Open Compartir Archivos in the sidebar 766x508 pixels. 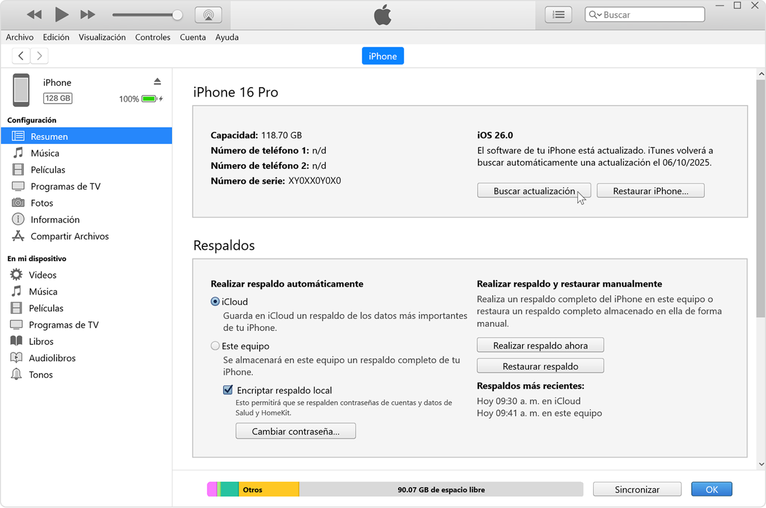pyautogui.click(x=70, y=236)
